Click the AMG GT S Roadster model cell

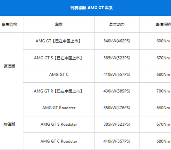[x=59, y=124]
